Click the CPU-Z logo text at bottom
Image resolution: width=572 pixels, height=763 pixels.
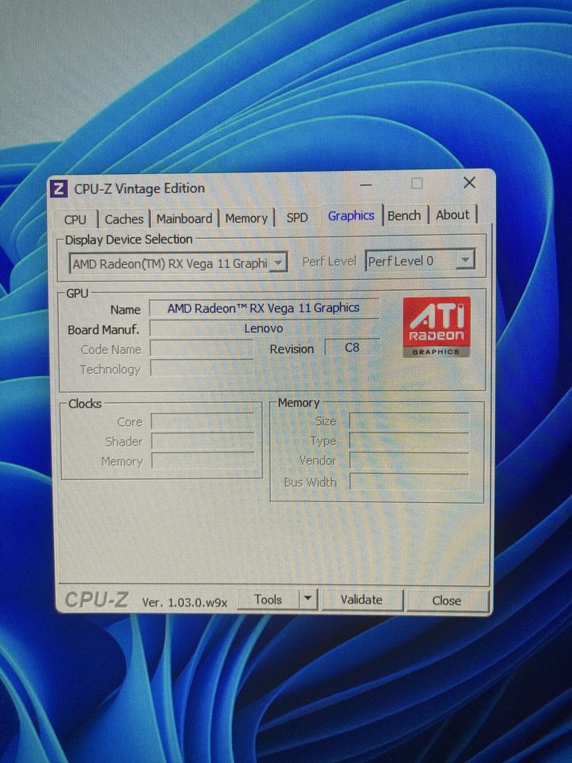click(96, 600)
